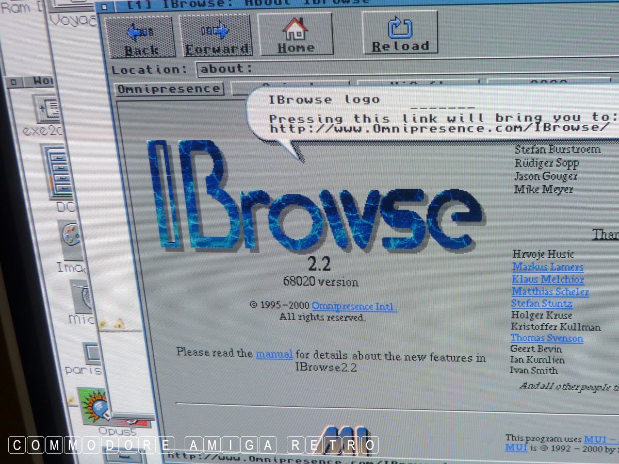Image resolution: width=619 pixels, height=464 pixels.
Task: Select the exe2c desktop icon
Action: click(49, 109)
